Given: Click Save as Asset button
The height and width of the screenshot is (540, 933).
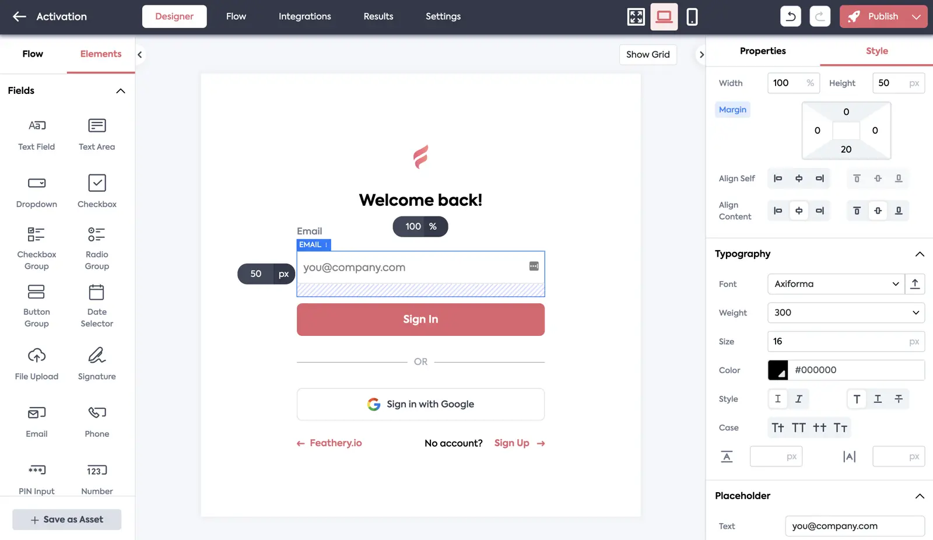Looking at the screenshot, I should coord(67,520).
